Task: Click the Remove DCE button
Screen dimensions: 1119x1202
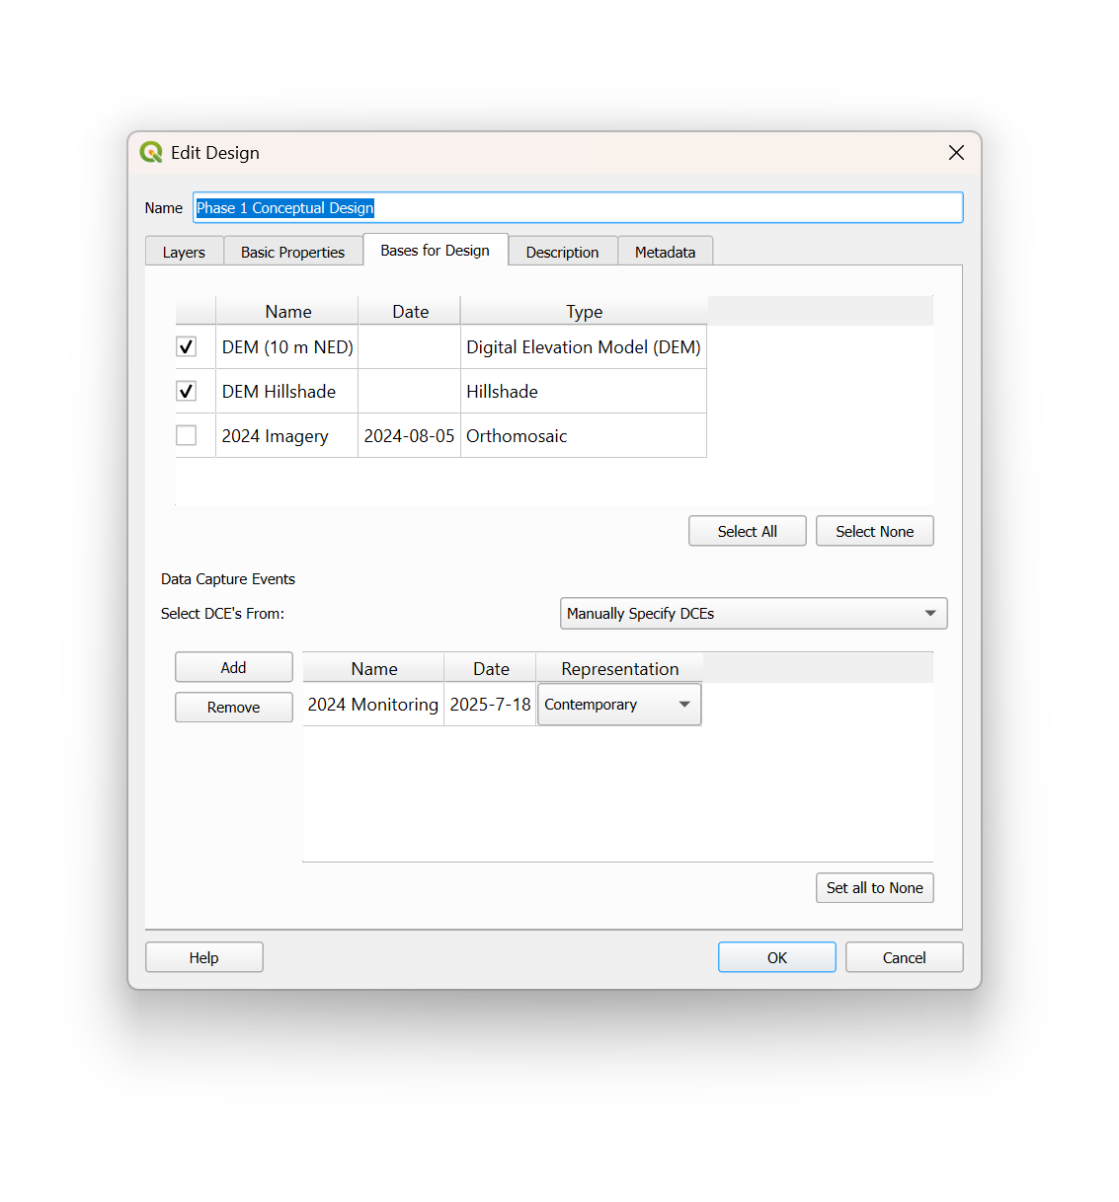Action: click(234, 707)
